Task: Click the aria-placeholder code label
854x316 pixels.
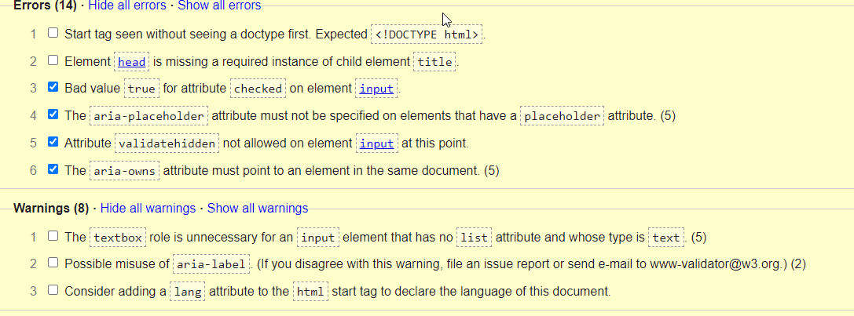Action: [148, 116]
